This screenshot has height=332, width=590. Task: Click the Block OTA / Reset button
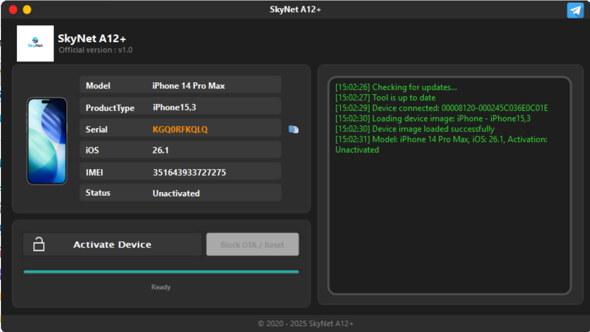coord(252,244)
